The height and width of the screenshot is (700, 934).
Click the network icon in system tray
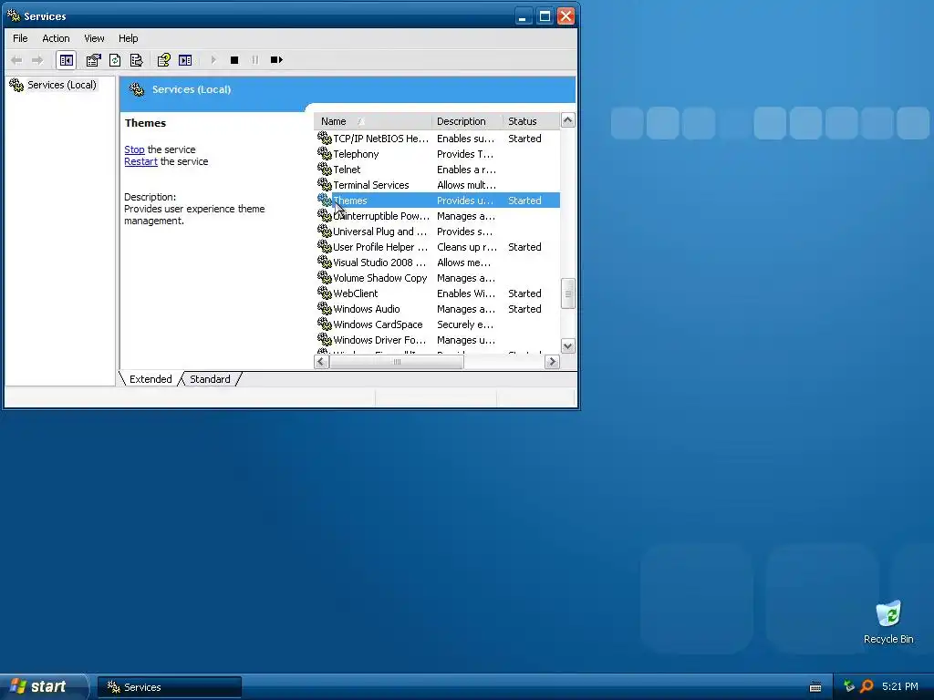849,686
